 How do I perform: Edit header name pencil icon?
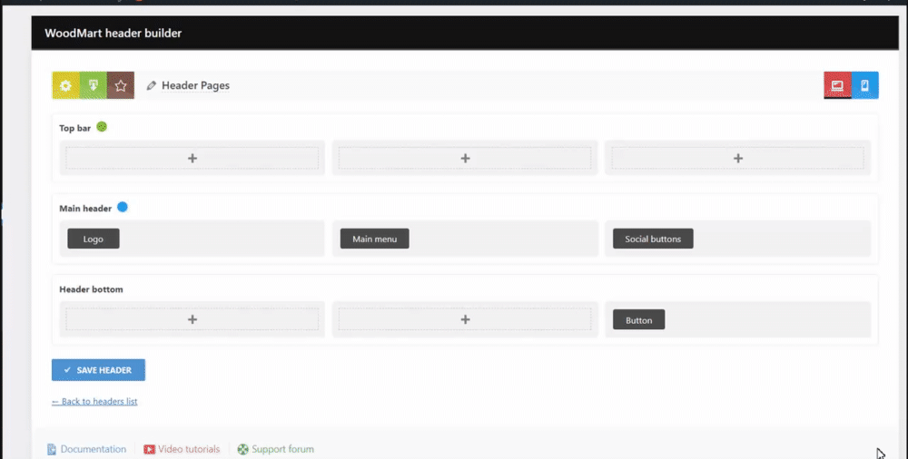151,85
